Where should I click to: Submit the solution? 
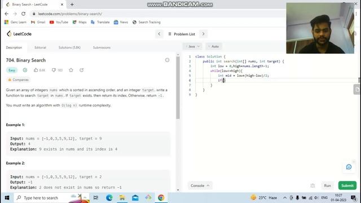(x=347, y=186)
